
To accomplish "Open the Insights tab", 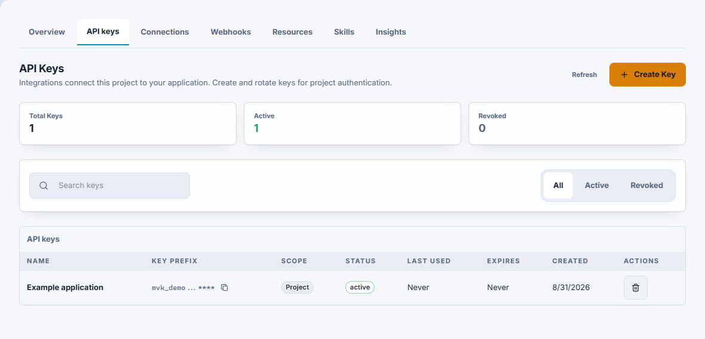I will (x=391, y=32).
